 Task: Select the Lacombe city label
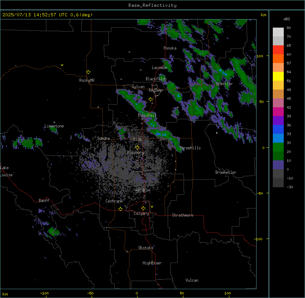tap(159, 68)
